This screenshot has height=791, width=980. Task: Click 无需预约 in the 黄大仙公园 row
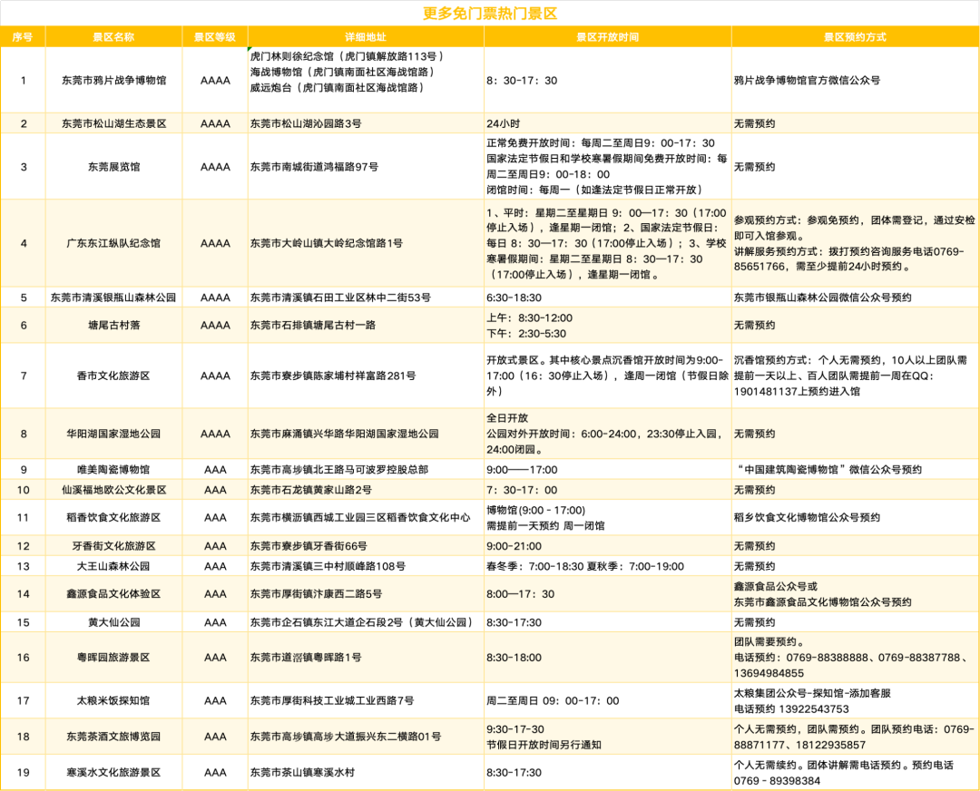tap(754, 622)
